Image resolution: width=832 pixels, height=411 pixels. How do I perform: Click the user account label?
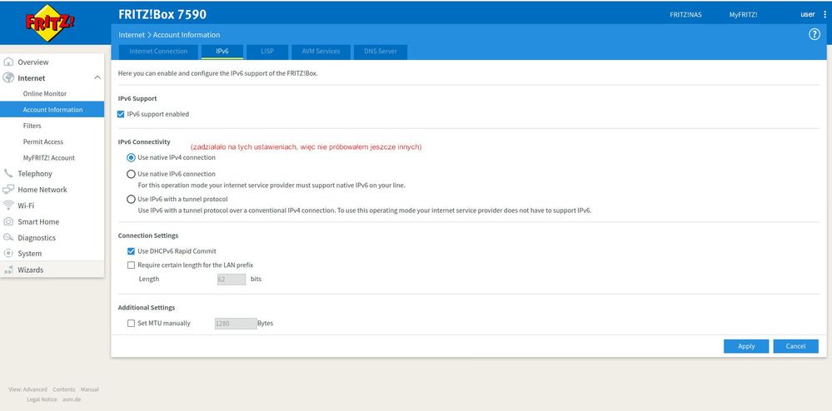(808, 14)
